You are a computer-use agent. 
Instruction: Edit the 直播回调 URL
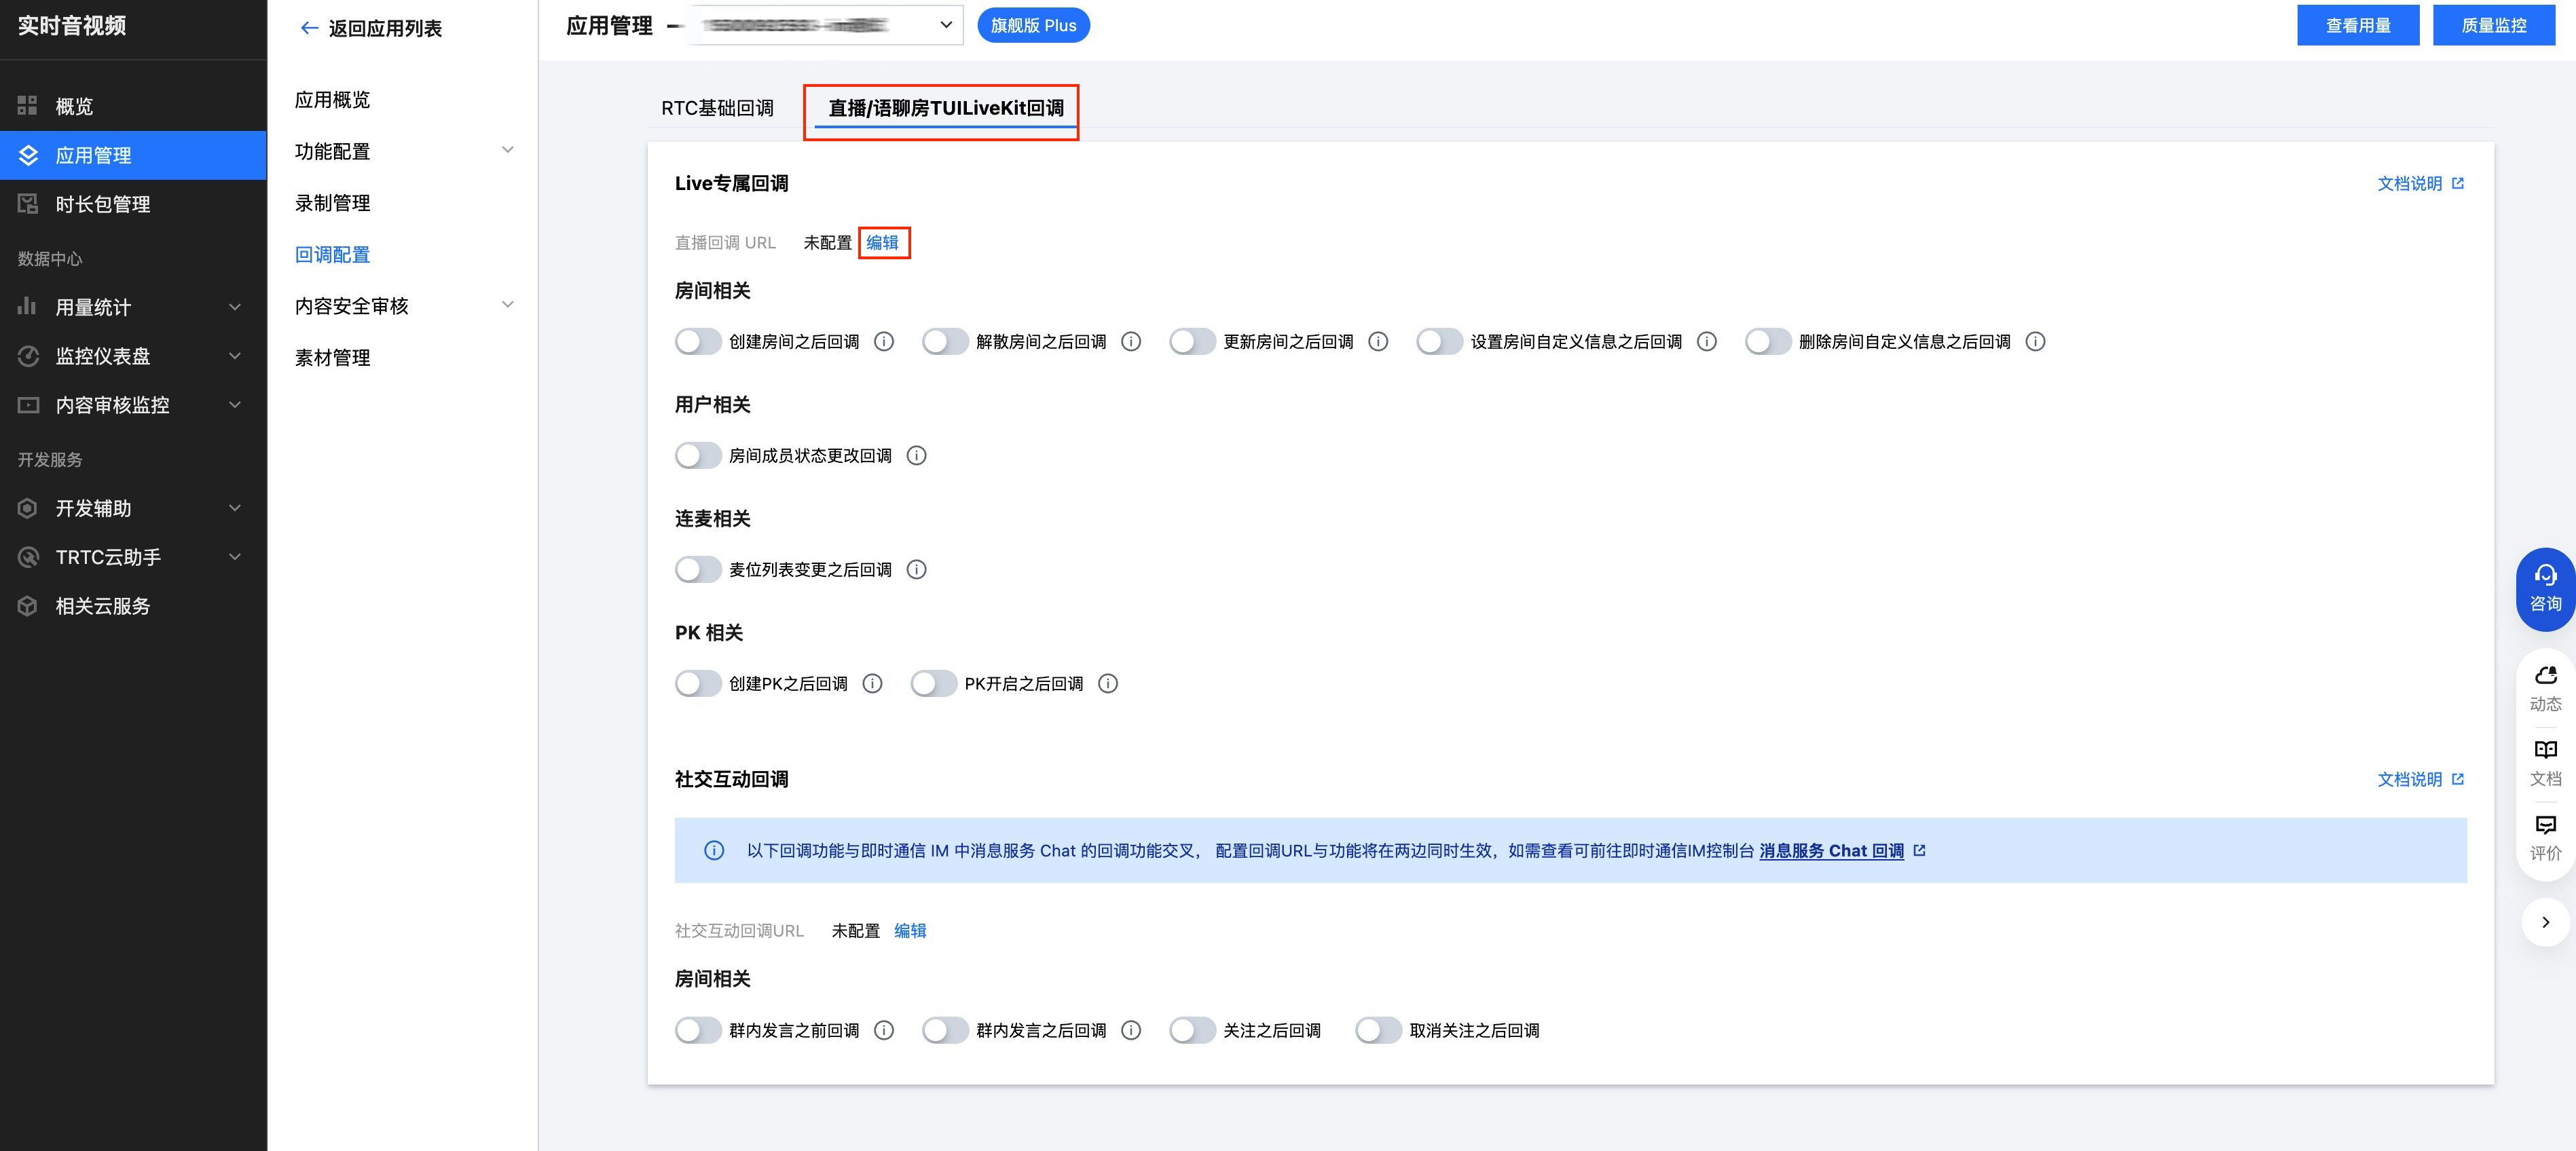pos(882,243)
